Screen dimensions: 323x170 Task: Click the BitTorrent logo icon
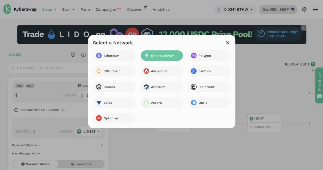pos(194,87)
